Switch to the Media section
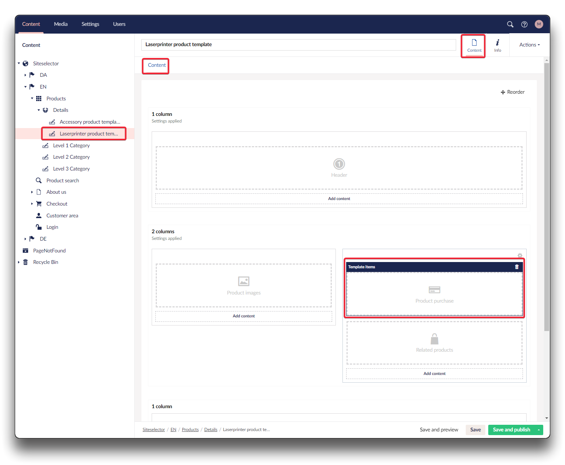Screen dimensions: 565x465 pyautogui.click(x=61, y=24)
